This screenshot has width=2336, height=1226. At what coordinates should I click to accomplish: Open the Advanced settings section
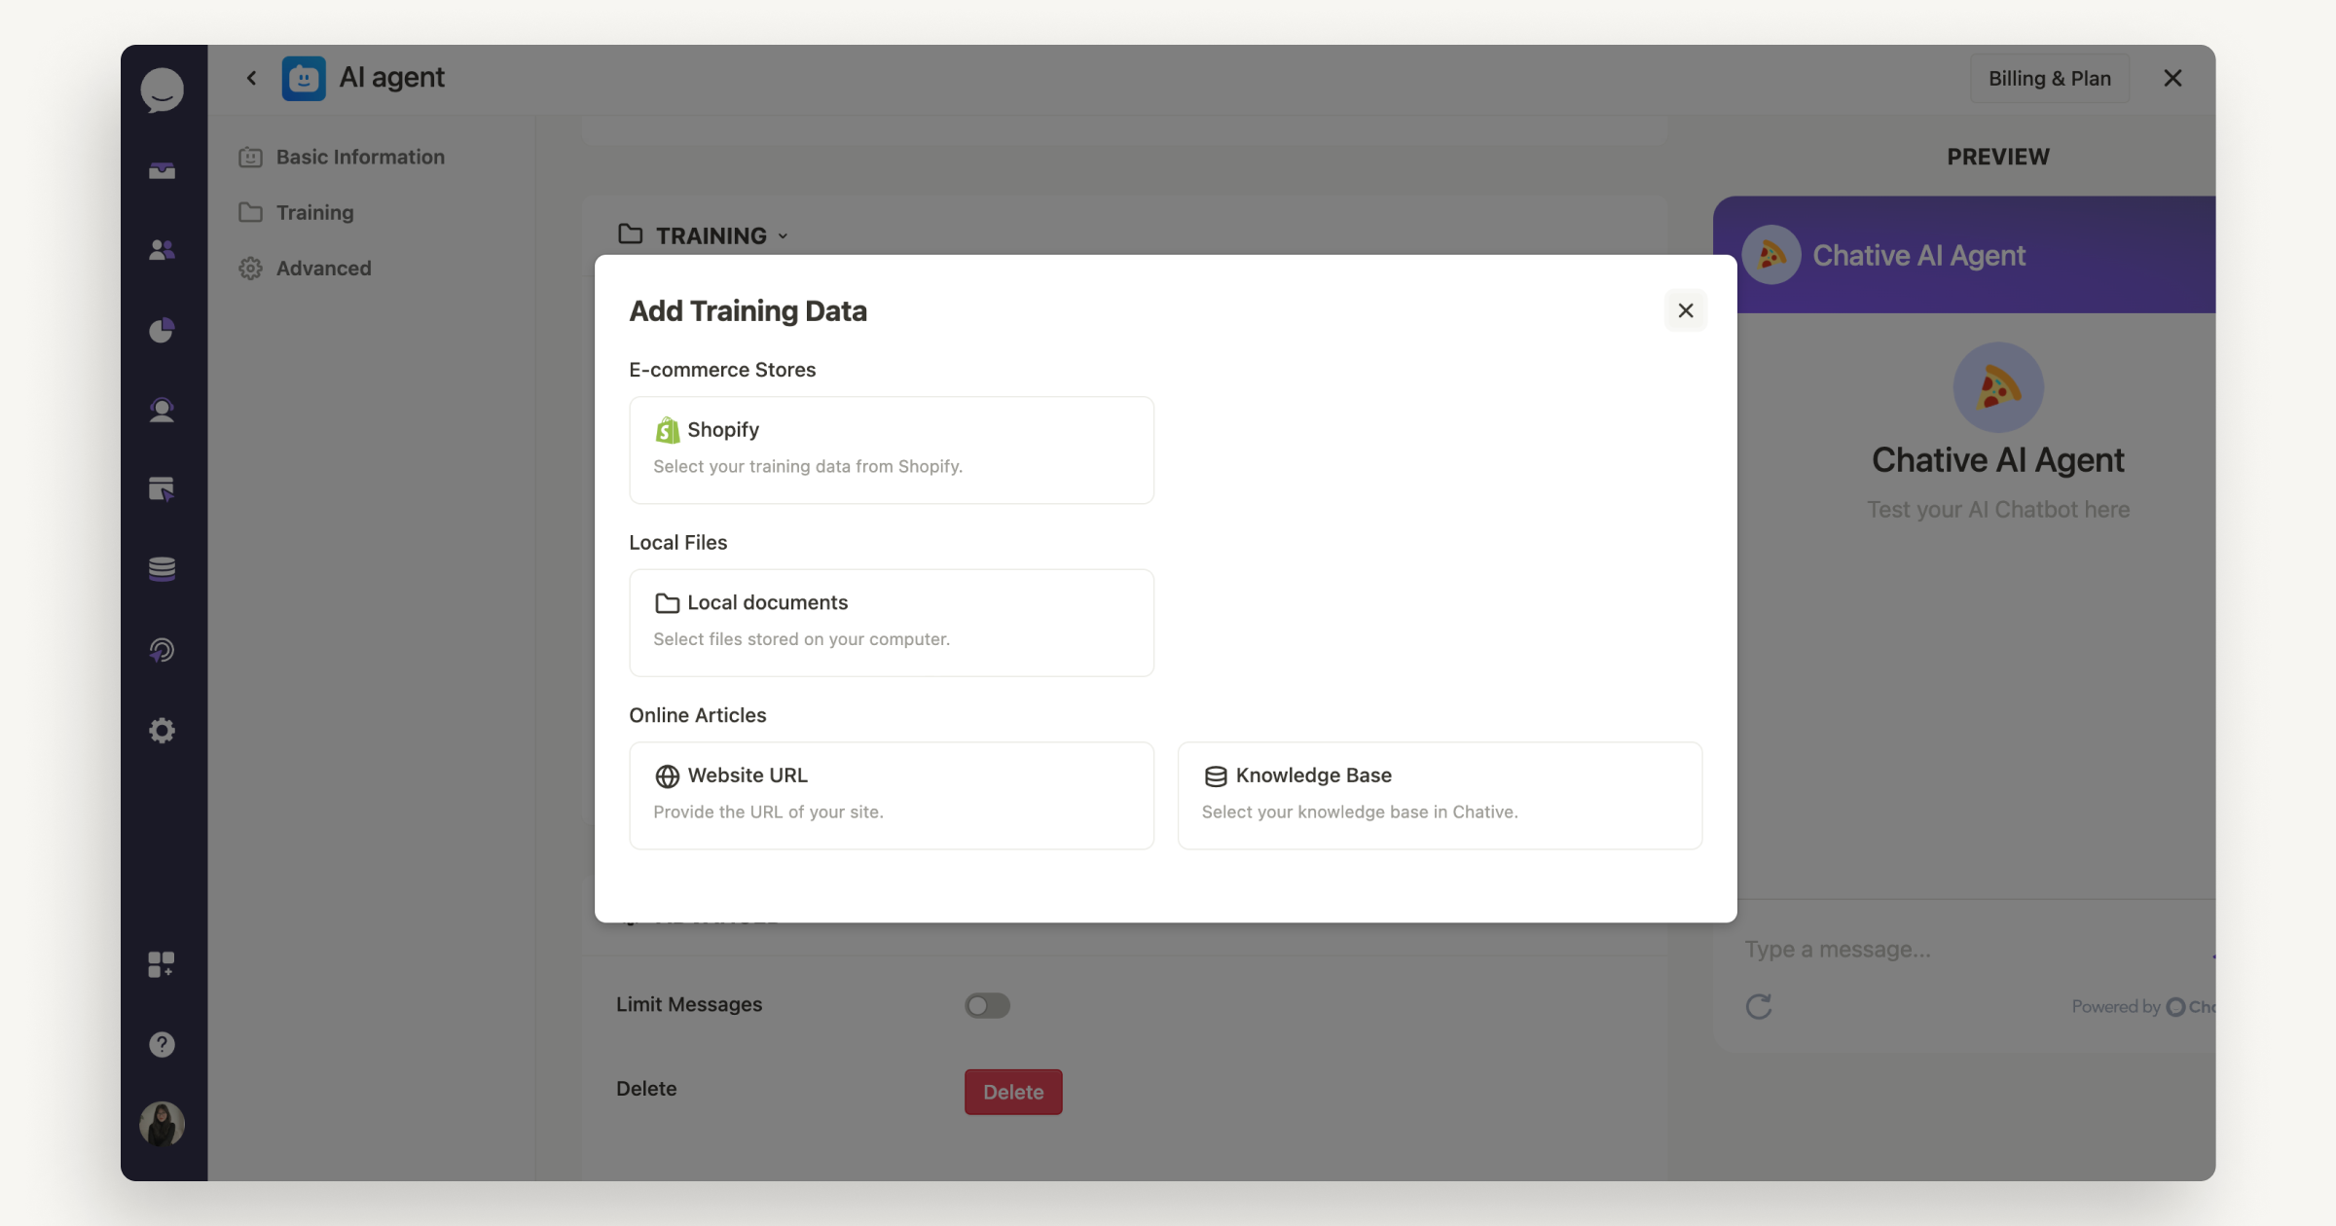(323, 268)
